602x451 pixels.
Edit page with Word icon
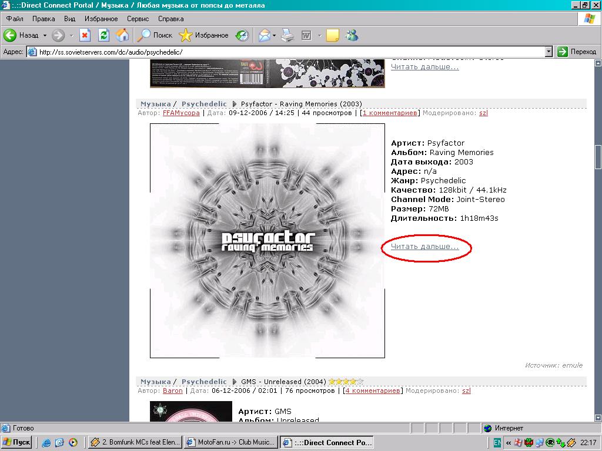[x=306, y=35]
